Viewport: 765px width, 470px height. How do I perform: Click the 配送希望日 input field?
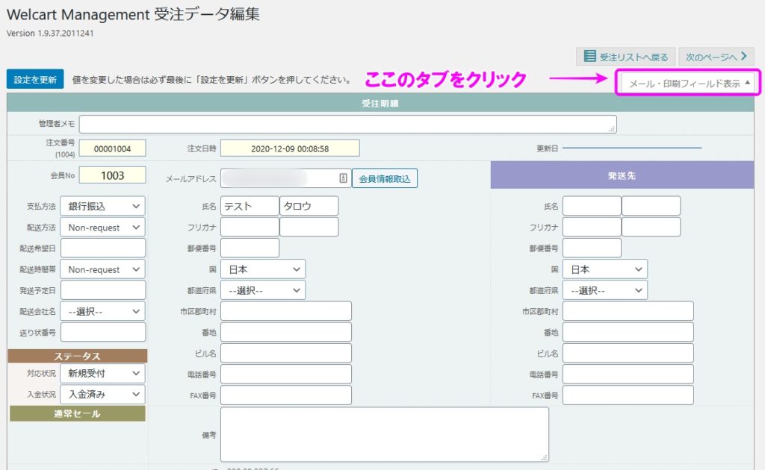103,248
